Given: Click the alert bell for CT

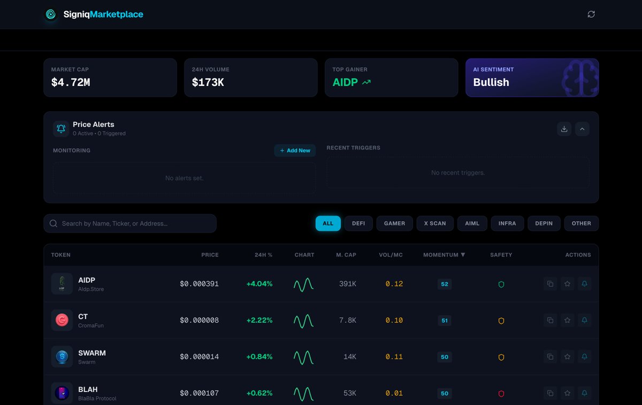Looking at the screenshot, I should 584,320.
